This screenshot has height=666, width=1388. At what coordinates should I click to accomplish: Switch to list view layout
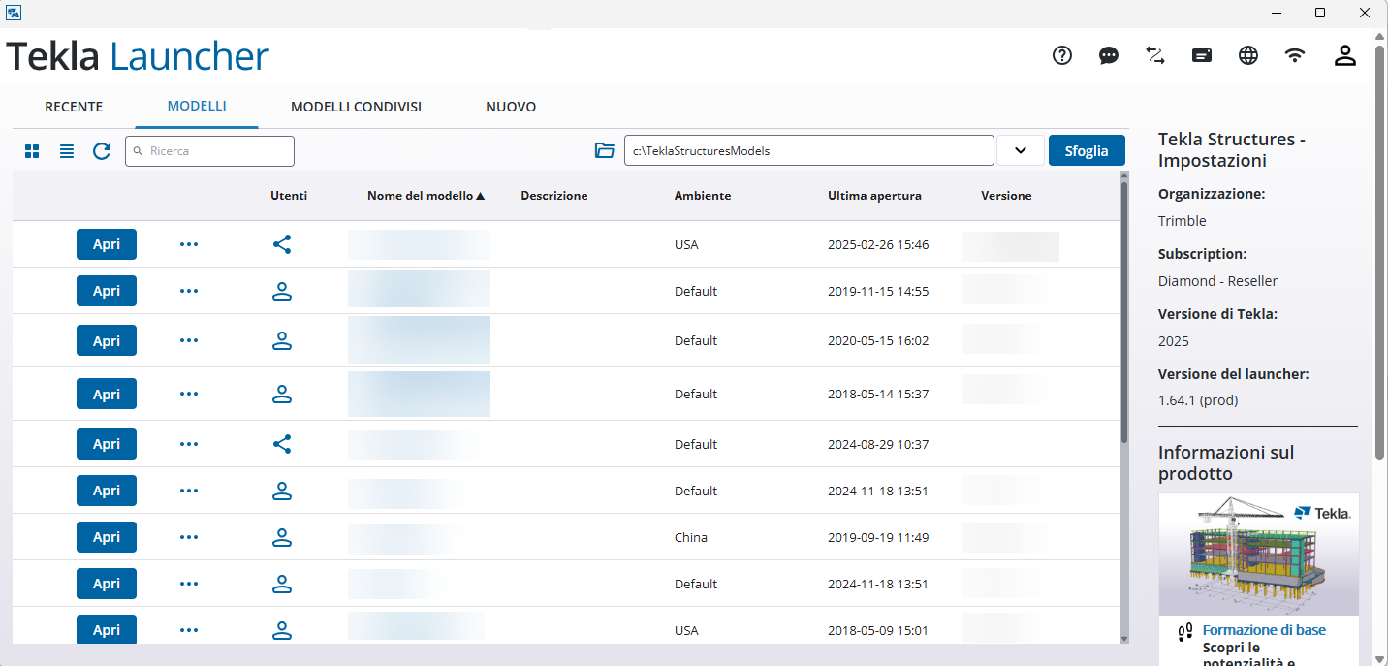click(67, 151)
